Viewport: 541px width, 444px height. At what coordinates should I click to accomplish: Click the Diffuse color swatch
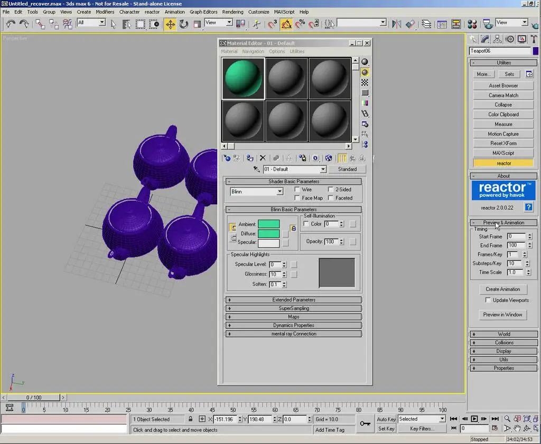click(269, 233)
